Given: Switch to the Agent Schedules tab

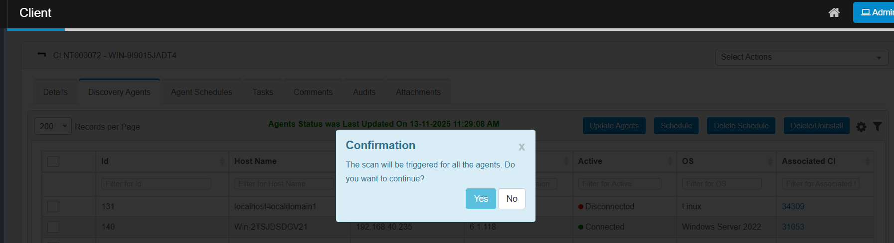Looking at the screenshot, I should [201, 92].
